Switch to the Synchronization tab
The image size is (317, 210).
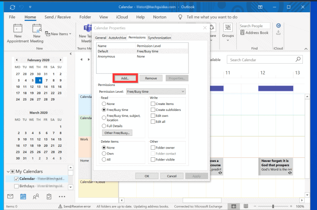(159, 38)
